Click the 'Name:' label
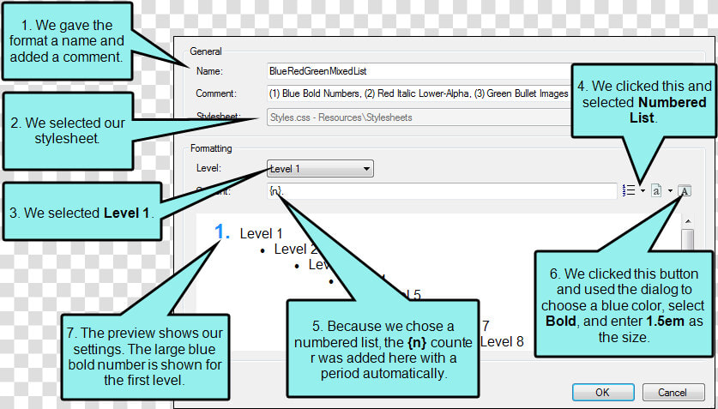 click(x=209, y=71)
